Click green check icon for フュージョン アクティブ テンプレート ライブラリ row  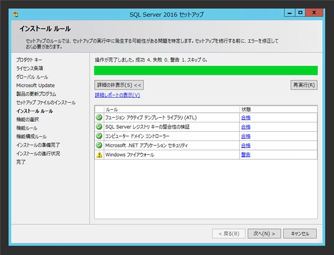pos(99,117)
